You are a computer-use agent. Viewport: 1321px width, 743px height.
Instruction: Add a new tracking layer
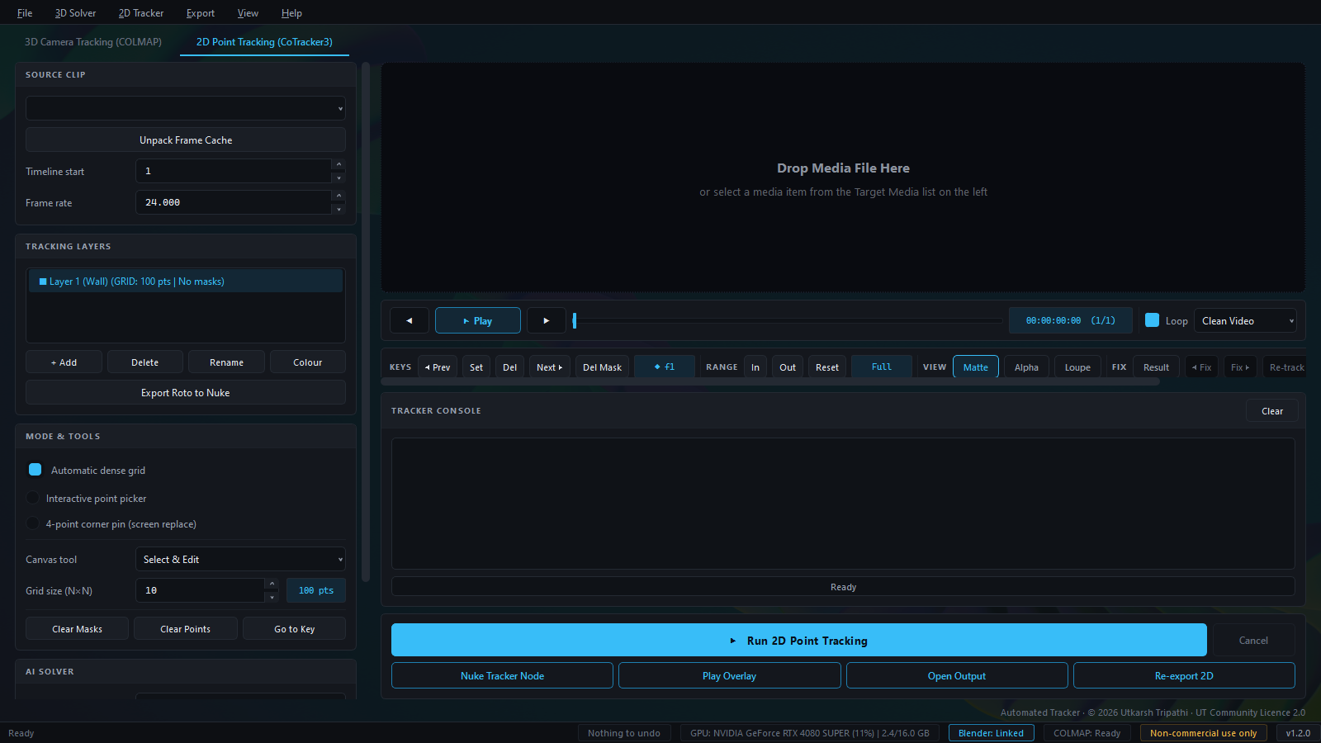64,362
